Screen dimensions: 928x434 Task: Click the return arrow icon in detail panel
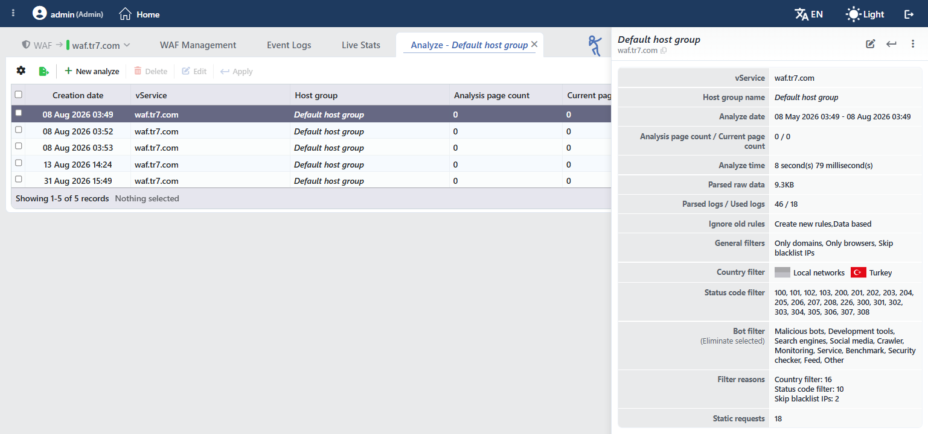[891, 43]
